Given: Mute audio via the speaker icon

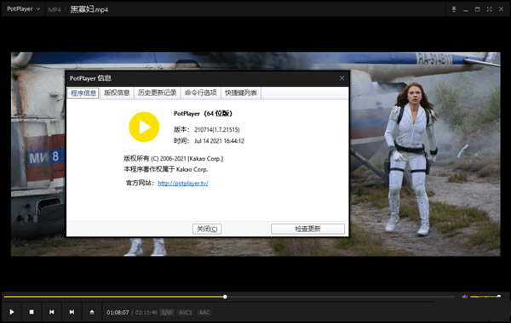Looking at the screenshot, I should click(465, 297).
